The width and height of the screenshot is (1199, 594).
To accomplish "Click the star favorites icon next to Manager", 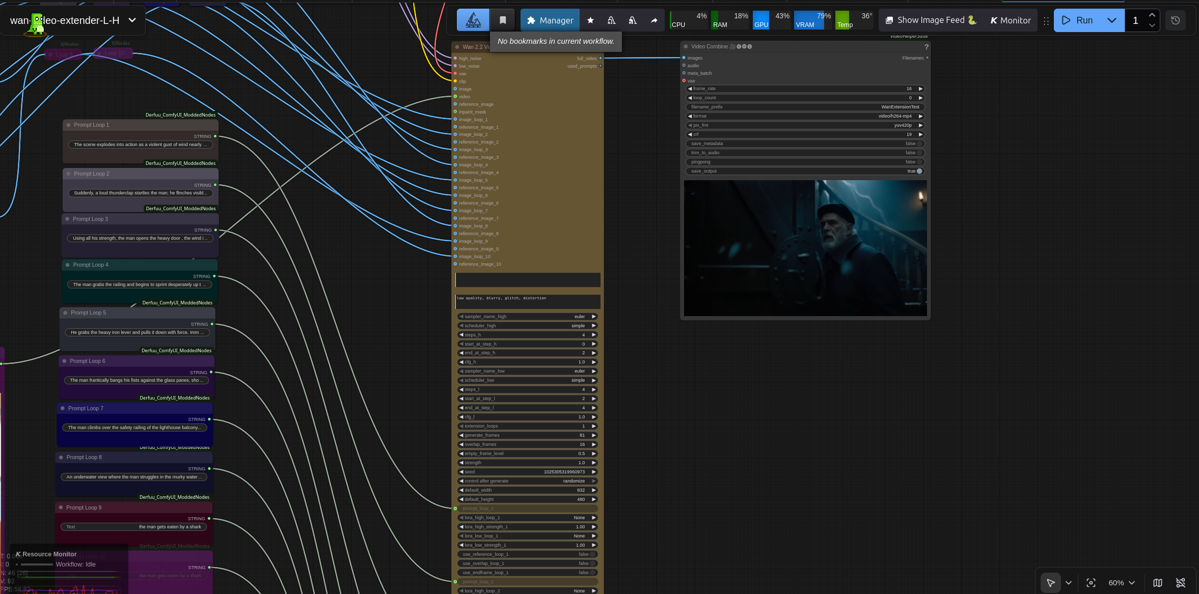I will [x=590, y=20].
